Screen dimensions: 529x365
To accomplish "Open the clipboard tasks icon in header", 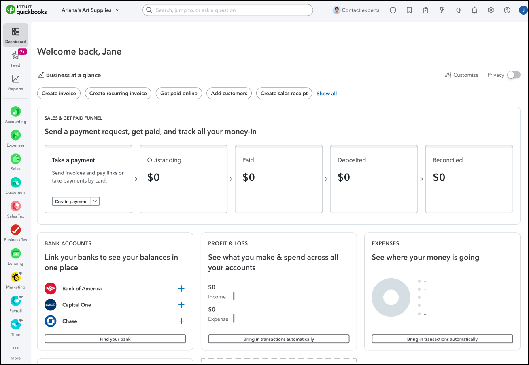I will pyautogui.click(x=425, y=10).
